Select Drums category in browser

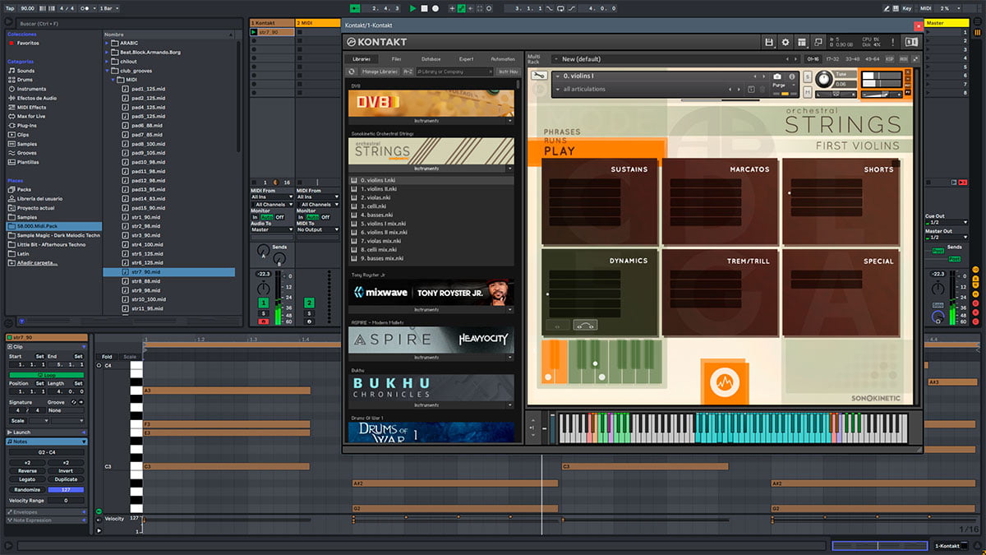pyautogui.click(x=25, y=80)
